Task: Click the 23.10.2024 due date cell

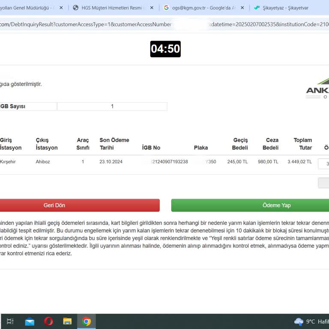Action: click(111, 162)
